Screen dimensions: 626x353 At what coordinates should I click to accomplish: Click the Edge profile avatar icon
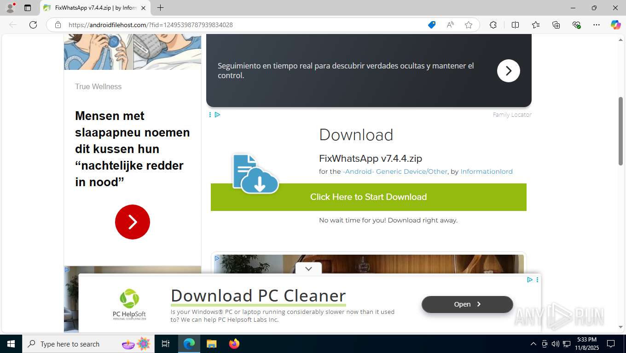pyautogui.click(x=10, y=8)
